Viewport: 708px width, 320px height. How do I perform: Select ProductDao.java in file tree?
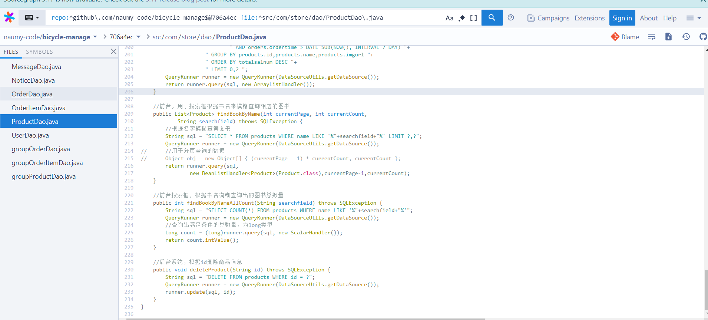click(x=59, y=122)
